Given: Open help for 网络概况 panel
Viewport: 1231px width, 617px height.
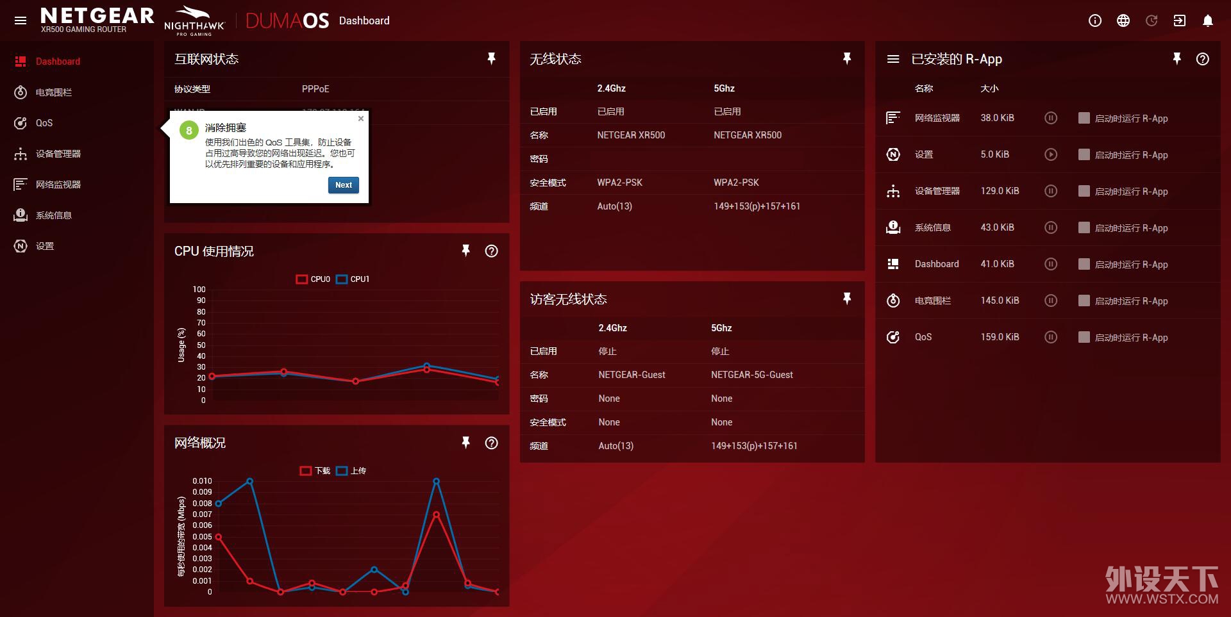Looking at the screenshot, I should [492, 443].
